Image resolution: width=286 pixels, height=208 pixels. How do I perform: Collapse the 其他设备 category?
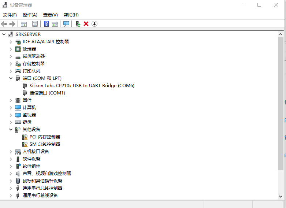coord(11,130)
